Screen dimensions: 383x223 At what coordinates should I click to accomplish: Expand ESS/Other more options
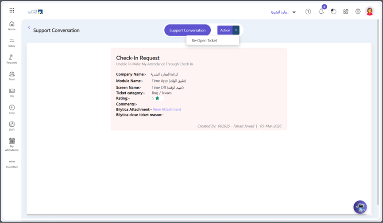click(x=12, y=164)
